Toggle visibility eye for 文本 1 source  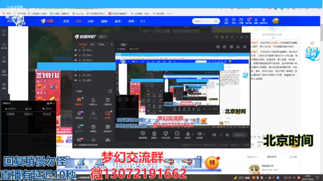pyautogui.click(x=76, y=75)
